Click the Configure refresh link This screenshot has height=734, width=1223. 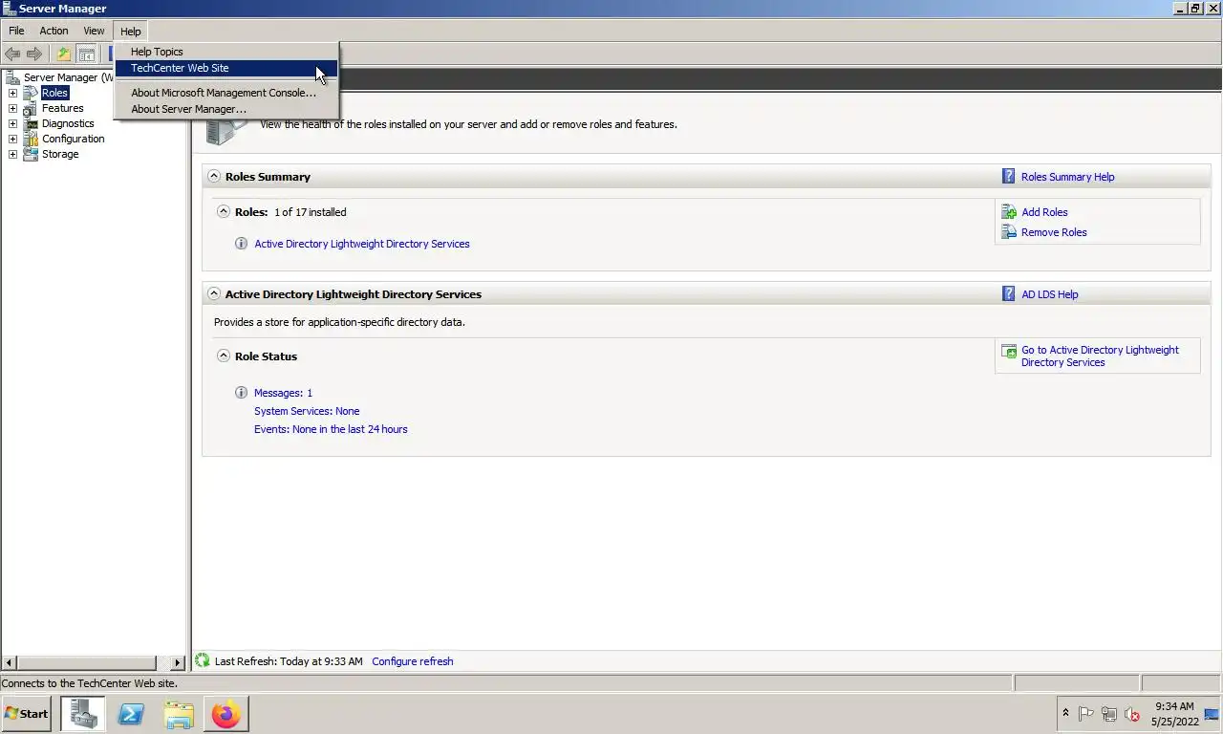413,661
